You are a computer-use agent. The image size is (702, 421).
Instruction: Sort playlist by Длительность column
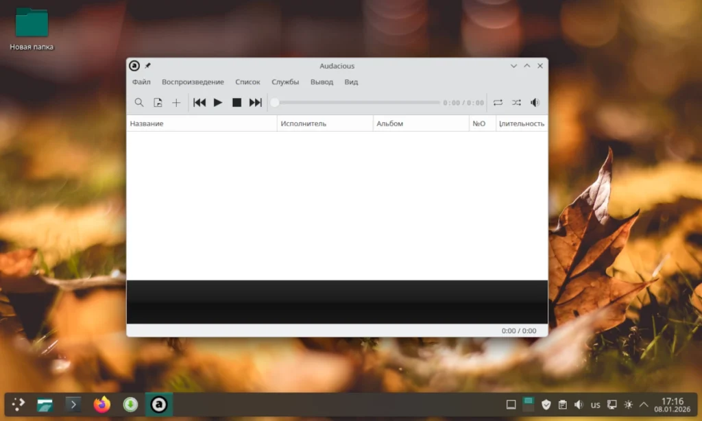click(522, 123)
